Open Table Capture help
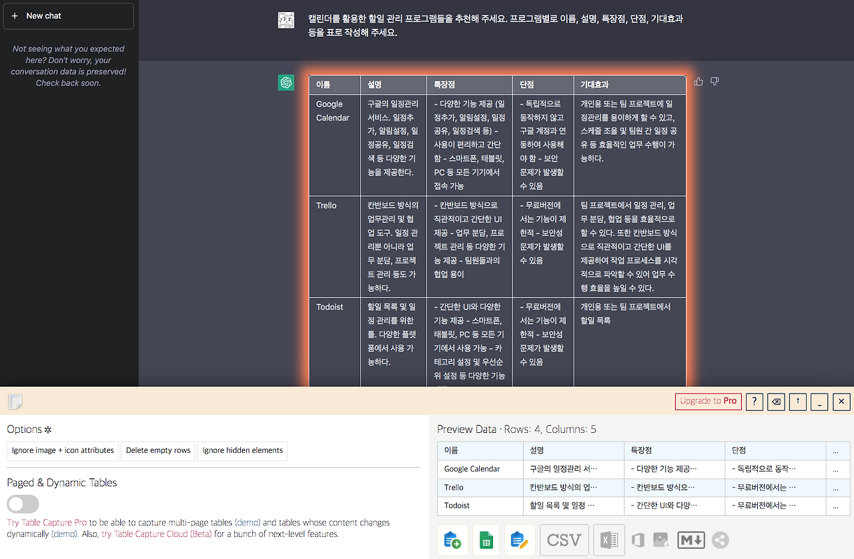 [754, 402]
